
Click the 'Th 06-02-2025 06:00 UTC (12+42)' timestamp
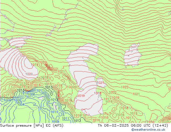tap(133, 126)
